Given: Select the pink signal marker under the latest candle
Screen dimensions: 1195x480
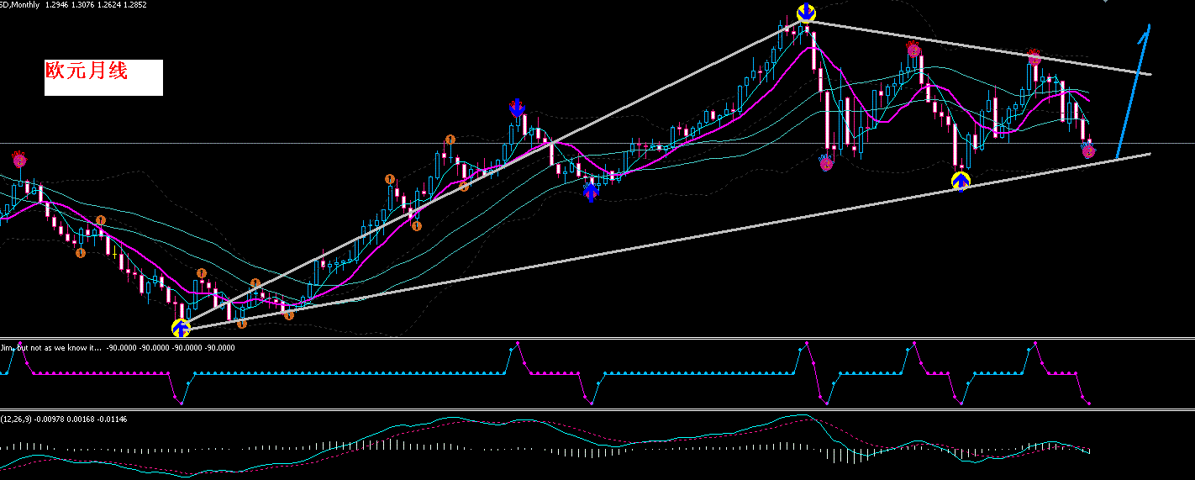Looking at the screenshot, I should pyautogui.click(x=1088, y=151).
